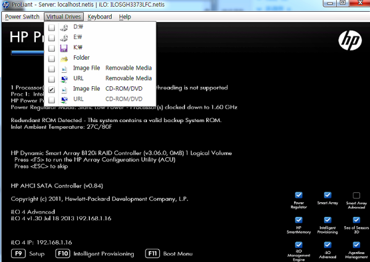Click the Smart Array Advanced status box
This screenshot has height=262, width=370.
click(x=356, y=195)
